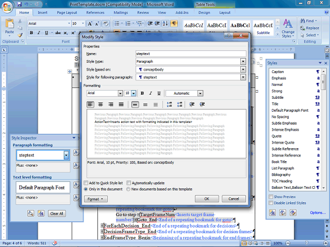Image resolution: width=330 pixels, height=247 pixels.
Task: Open ribbon font size dropdown
Action: 83,24
